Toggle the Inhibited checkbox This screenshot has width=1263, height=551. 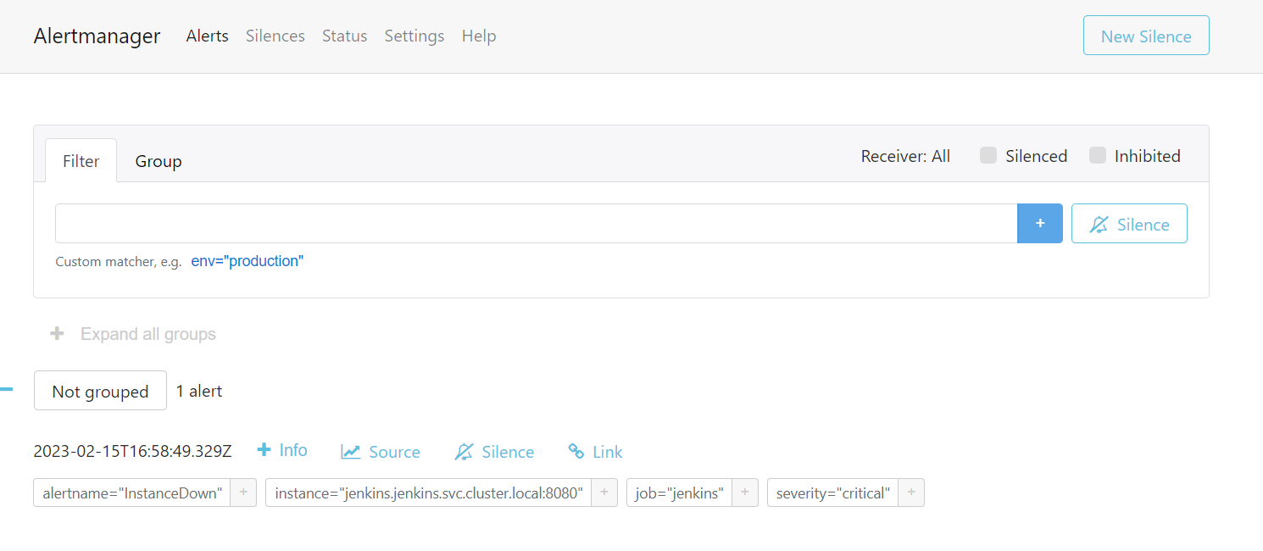(x=1098, y=155)
